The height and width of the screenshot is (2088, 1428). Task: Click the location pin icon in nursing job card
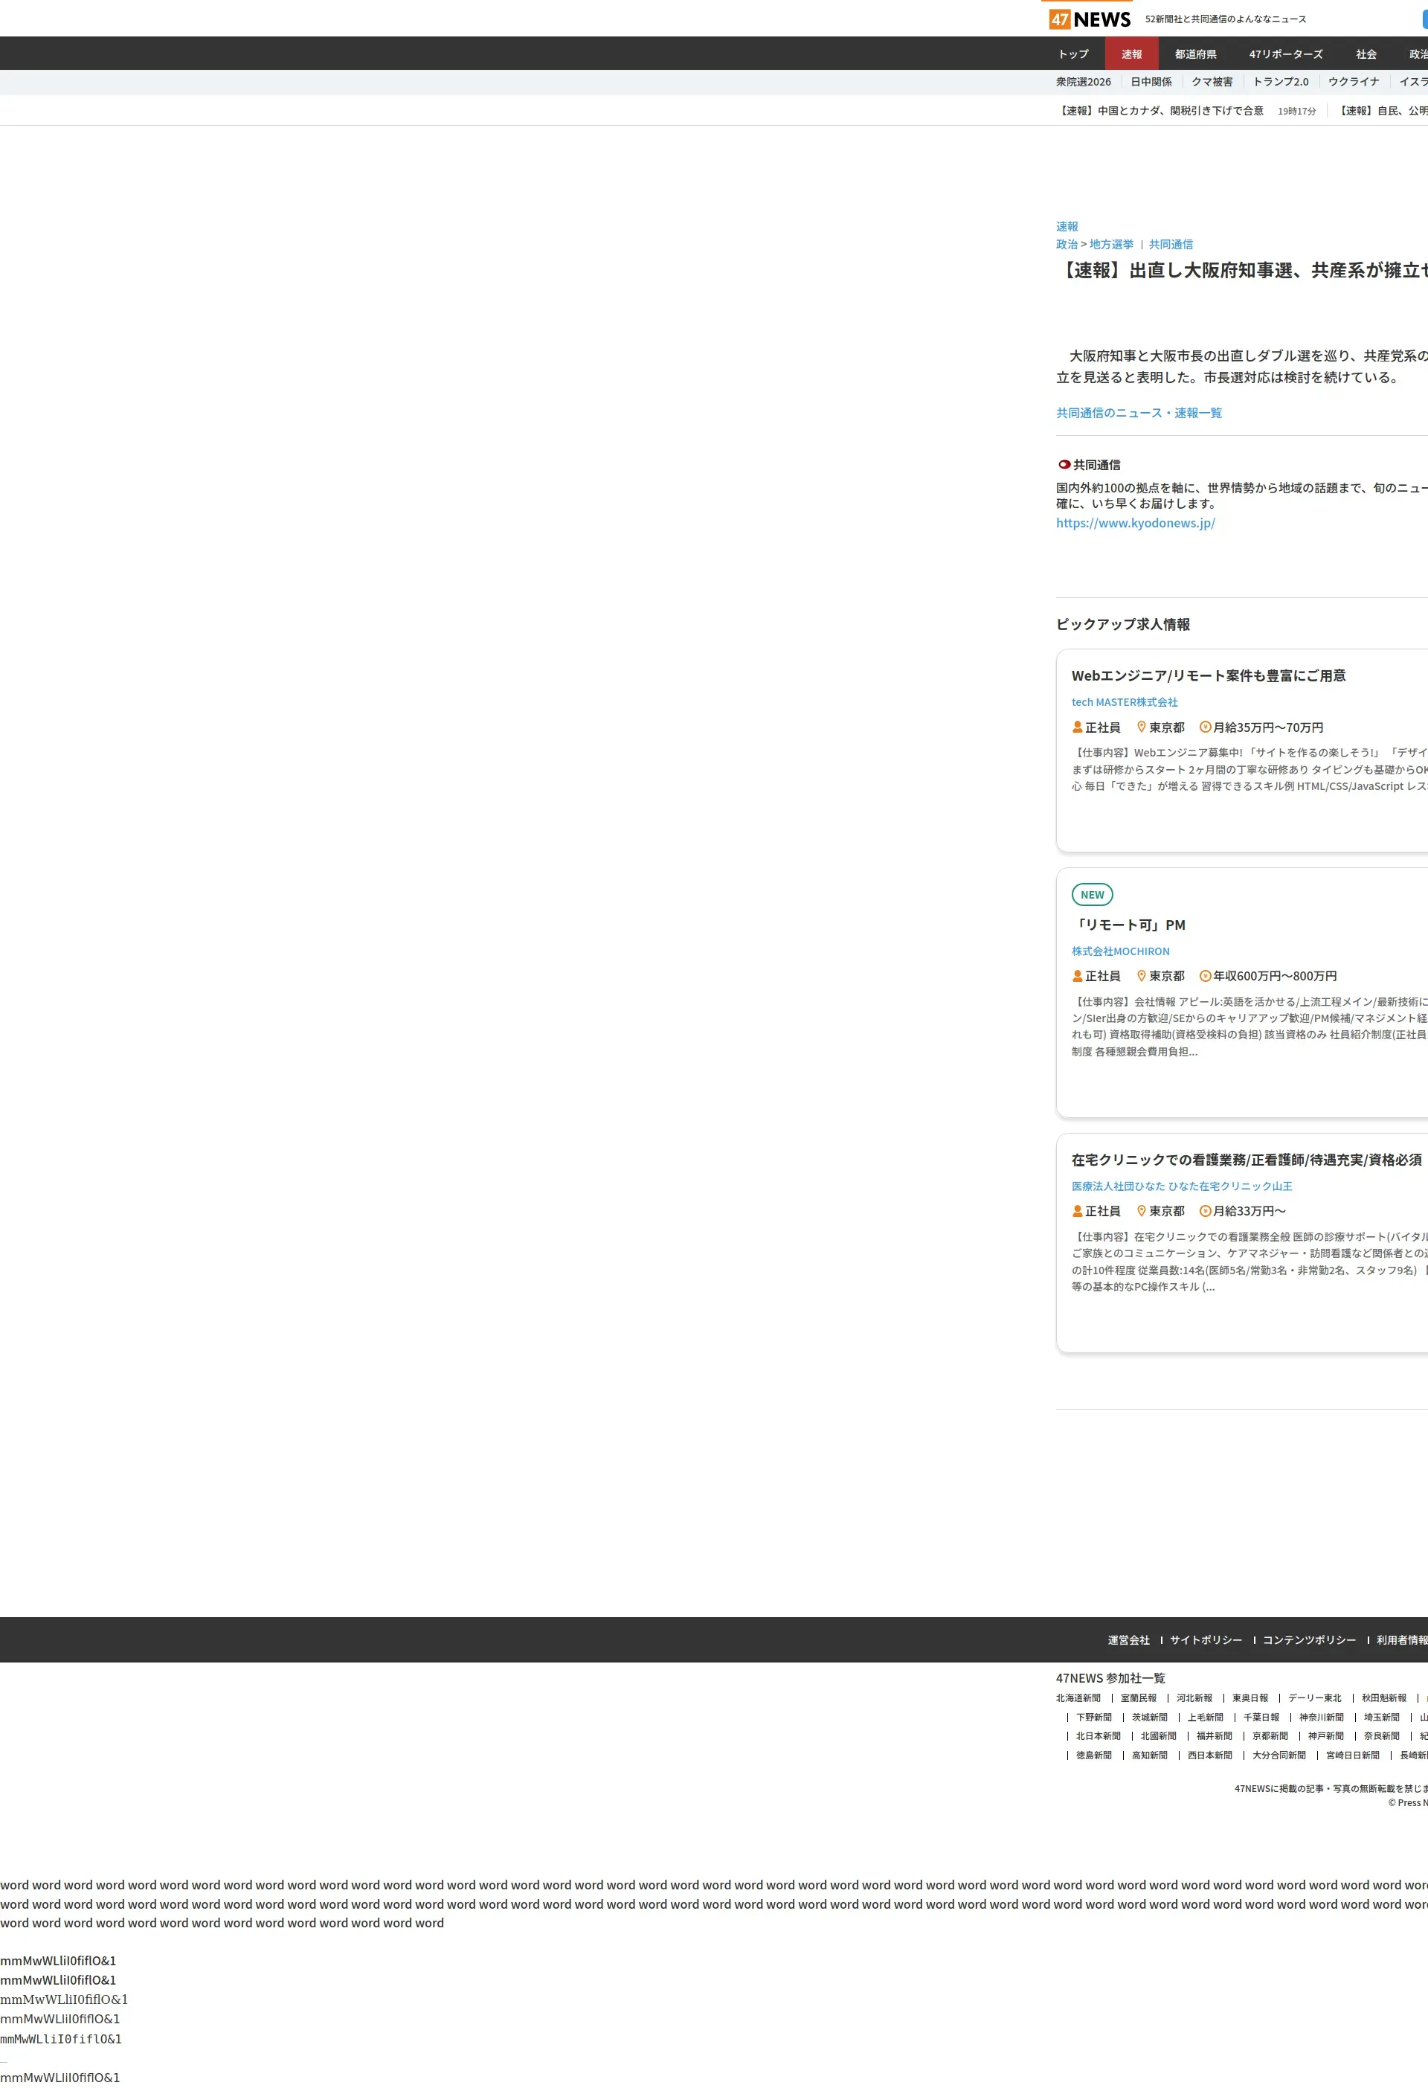click(x=1142, y=1210)
